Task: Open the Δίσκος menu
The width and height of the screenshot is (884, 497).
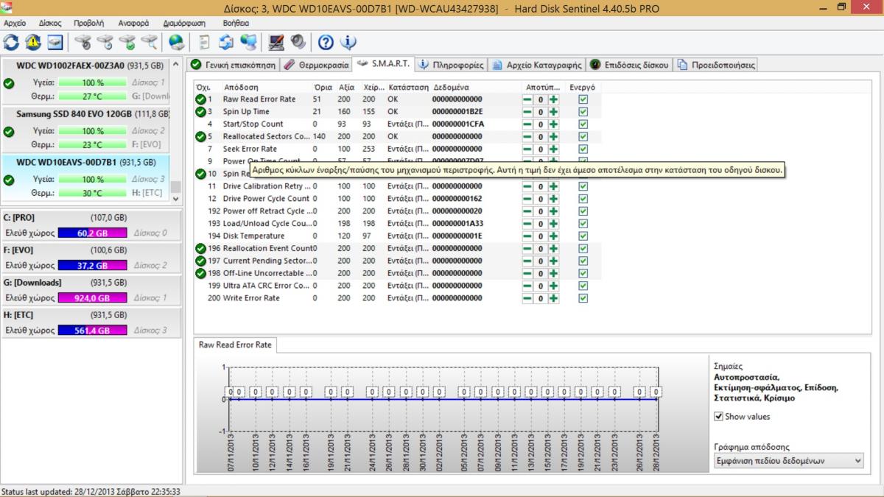Action: pos(50,23)
